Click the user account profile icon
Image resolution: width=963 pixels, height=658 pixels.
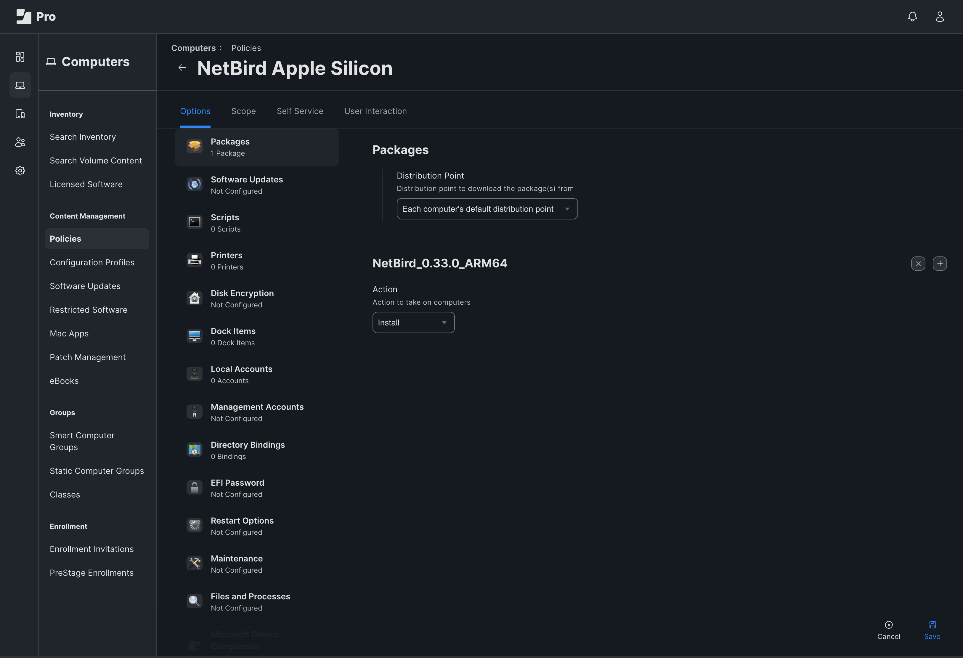pyautogui.click(x=939, y=17)
